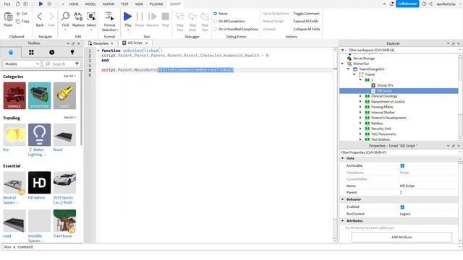The image size is (463, 260).
Task: Open the Toolbox creations lightbulb tab
Action: [72, 52]
